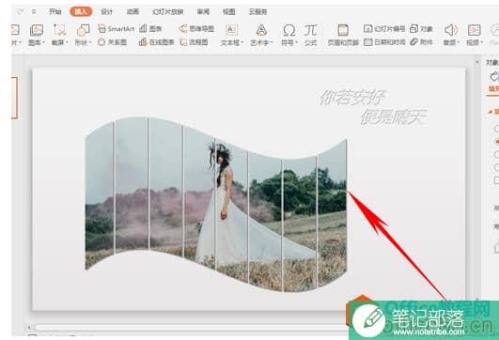Click the scroll-up arrow beside the slide

pos(477,63)
